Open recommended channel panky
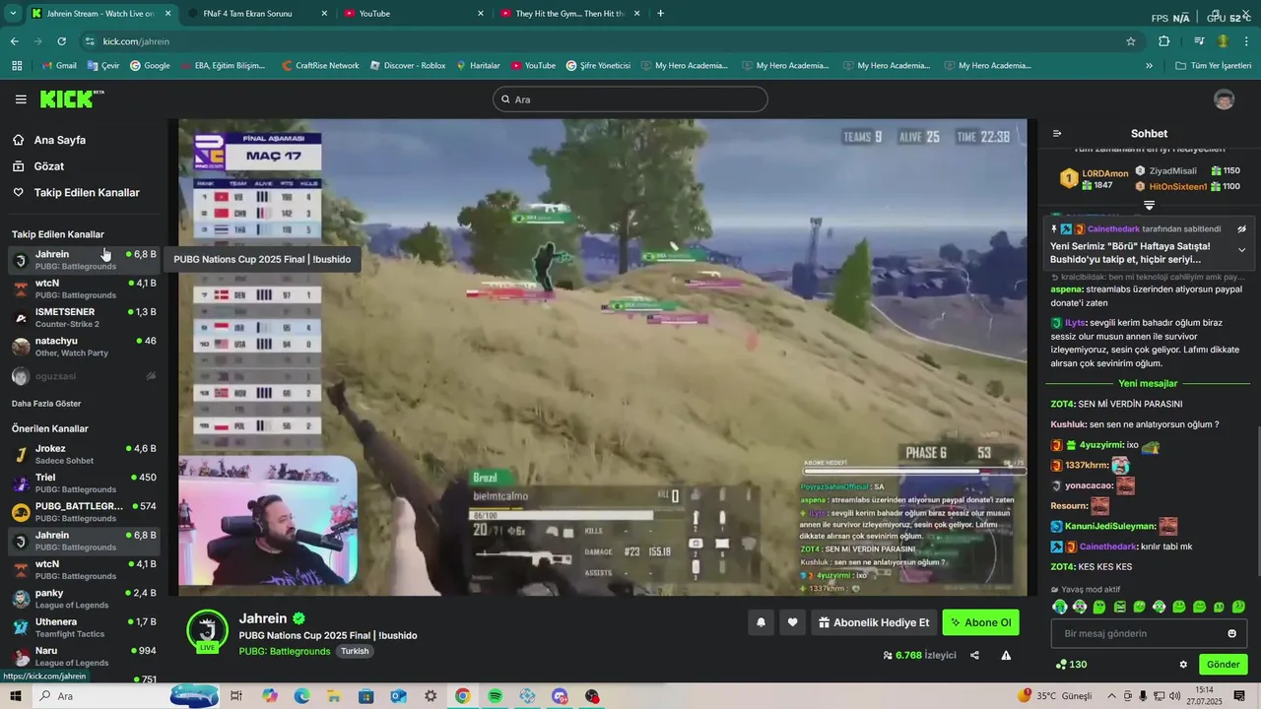The width and height of the screenshot is (1261, 709). click(84, 599)
